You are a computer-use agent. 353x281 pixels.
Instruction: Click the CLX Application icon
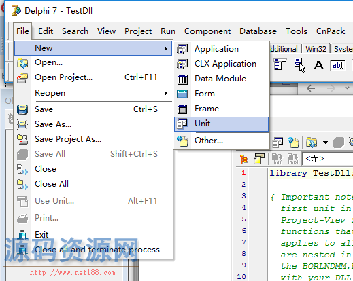[x=182, y=64]
